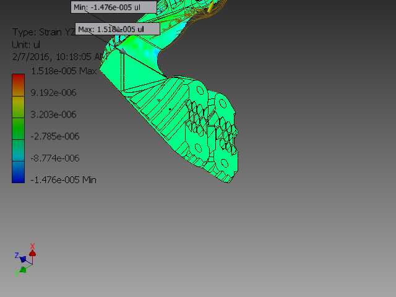Click the Unit: ul label
Image resolution: width=396 pixels, height=297 pixels.
pyautogui.click(x=26, y=45)
